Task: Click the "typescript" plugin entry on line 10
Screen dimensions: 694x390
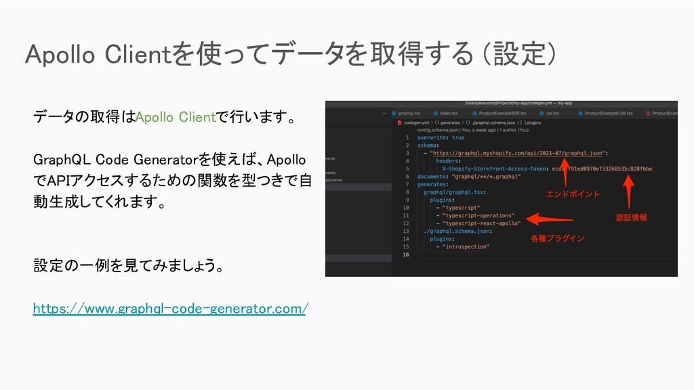Action: click(x=461, y=207)
